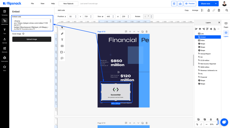Select the Annual Report text layer
The width and height of the screenshot is (230, 128).
[208, 54]
